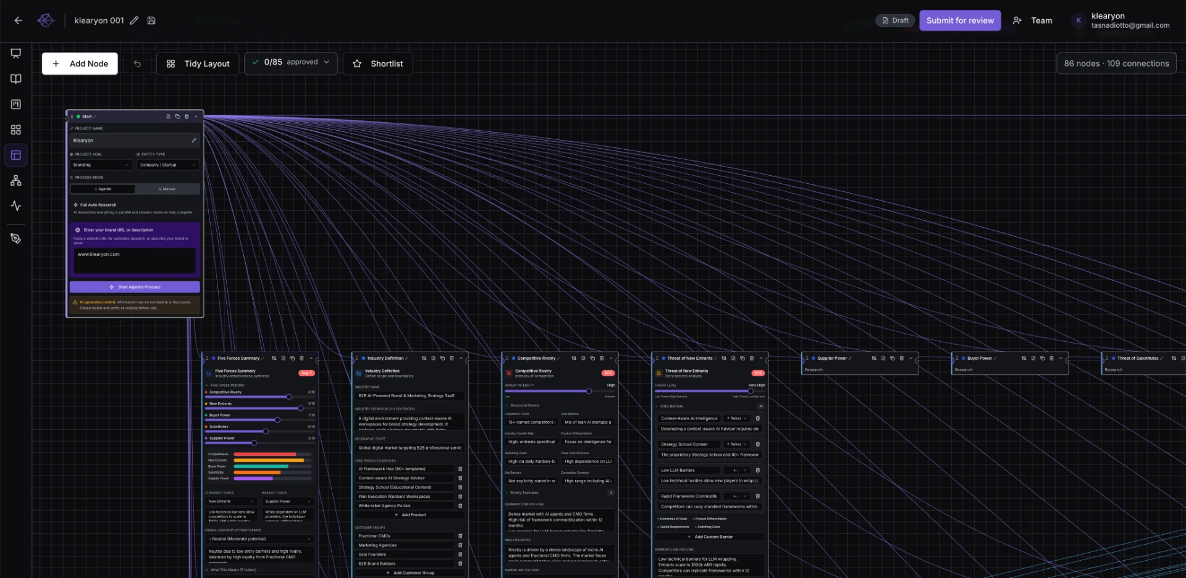Click the Threat Level slider handle
Screen dimensions: 1186x578
tap(751, 391)
